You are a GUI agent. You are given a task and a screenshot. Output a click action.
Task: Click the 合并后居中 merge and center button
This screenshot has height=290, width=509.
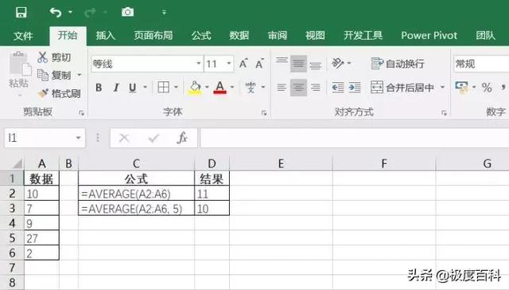tap(402, 87)
